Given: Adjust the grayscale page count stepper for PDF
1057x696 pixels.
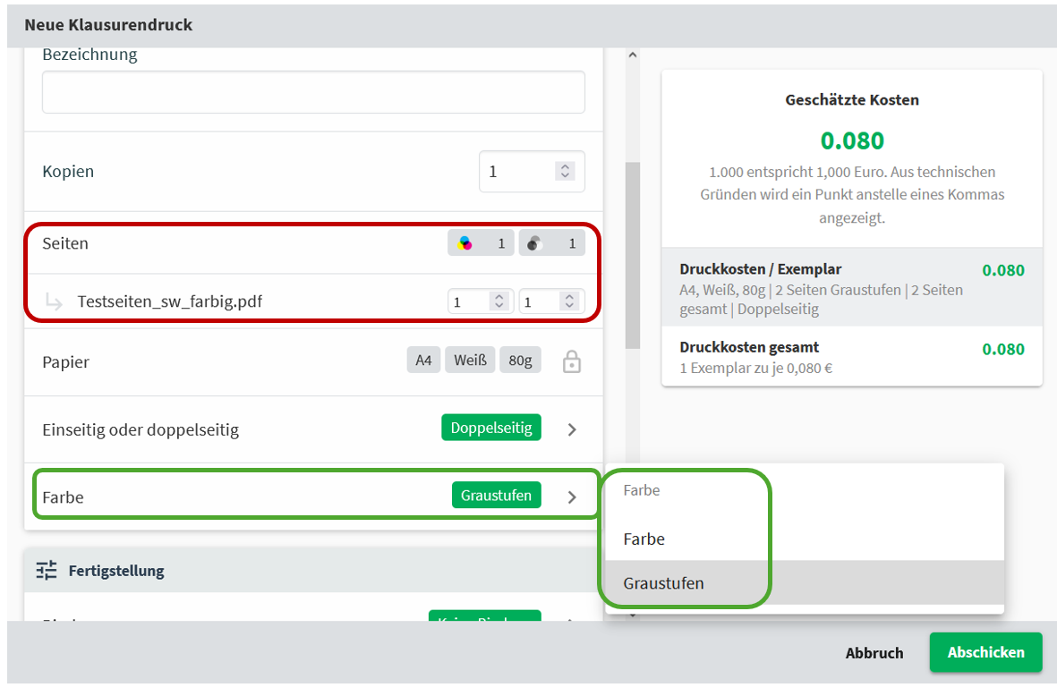Looking at the screenshot, I should [x=569, y=302].
